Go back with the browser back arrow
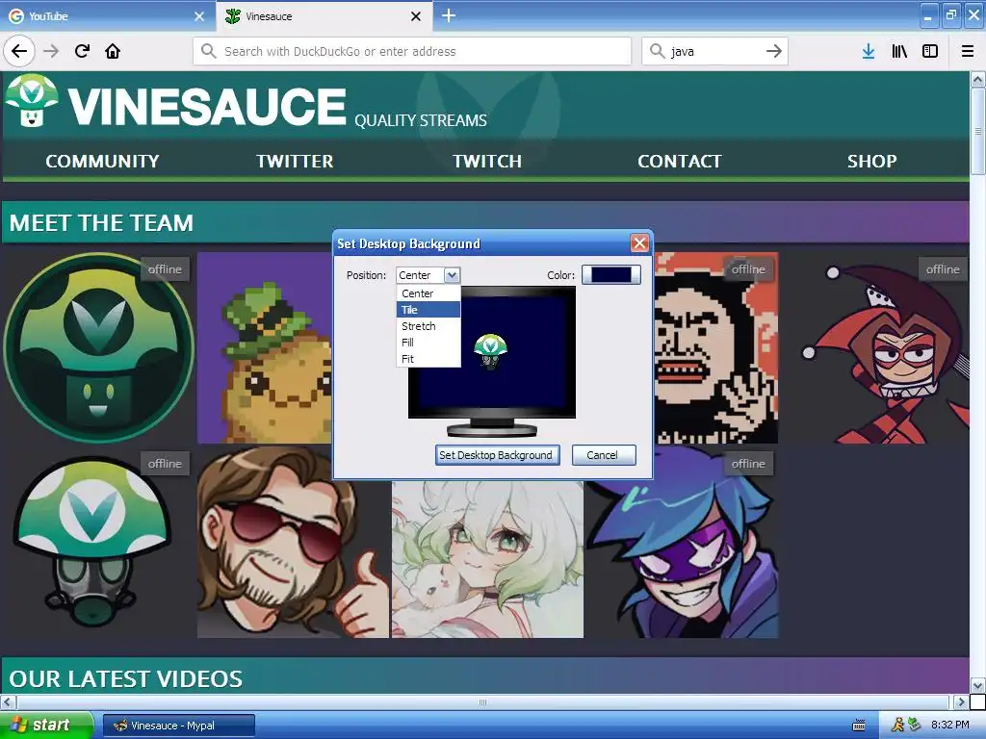The image size is (986, 739). point(19,51)
